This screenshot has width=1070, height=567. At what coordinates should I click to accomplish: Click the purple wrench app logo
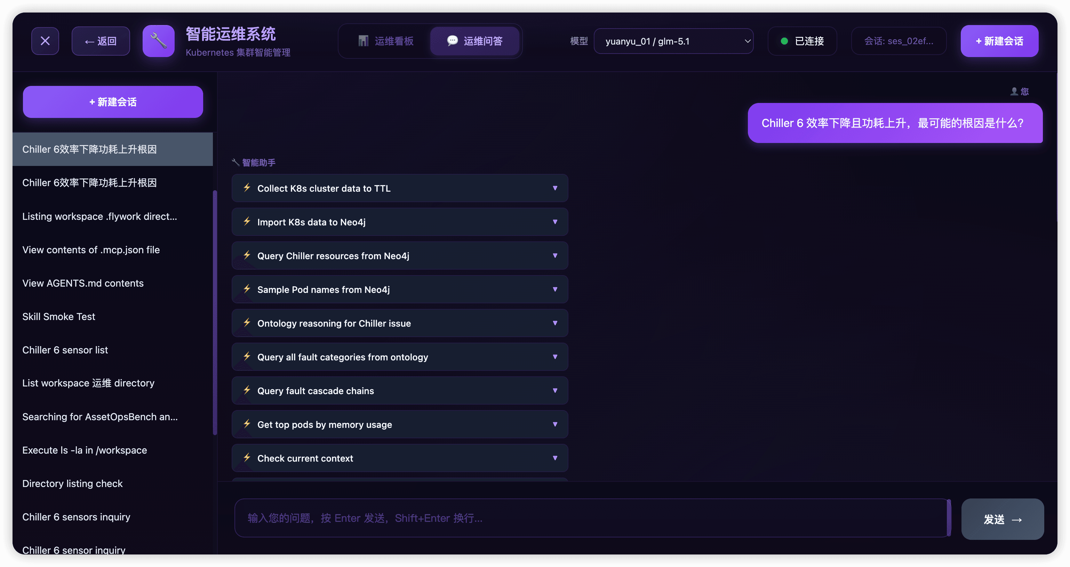(x=158, y=41)
